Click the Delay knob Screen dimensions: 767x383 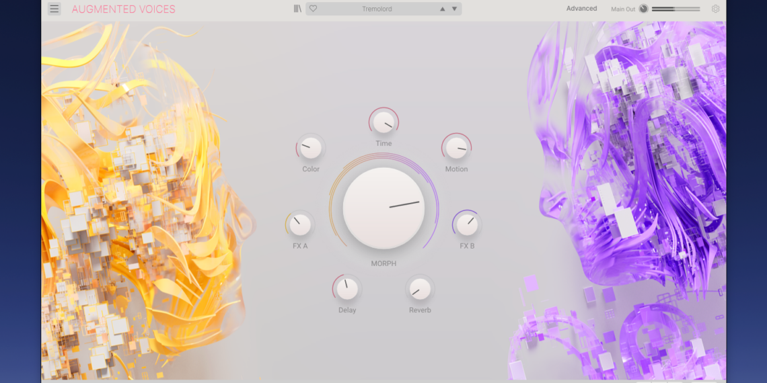click(347, 289)
